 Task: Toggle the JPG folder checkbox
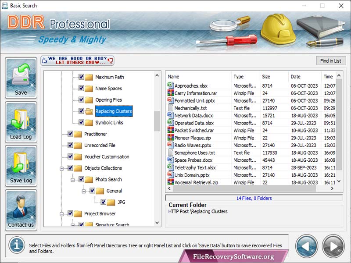click(104, 202)
